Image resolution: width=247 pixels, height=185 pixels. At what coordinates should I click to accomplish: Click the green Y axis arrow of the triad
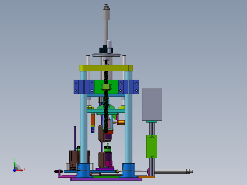(x=15, y=165)
